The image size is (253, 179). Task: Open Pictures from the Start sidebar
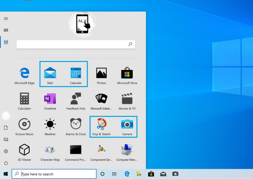tap(6, 139)
